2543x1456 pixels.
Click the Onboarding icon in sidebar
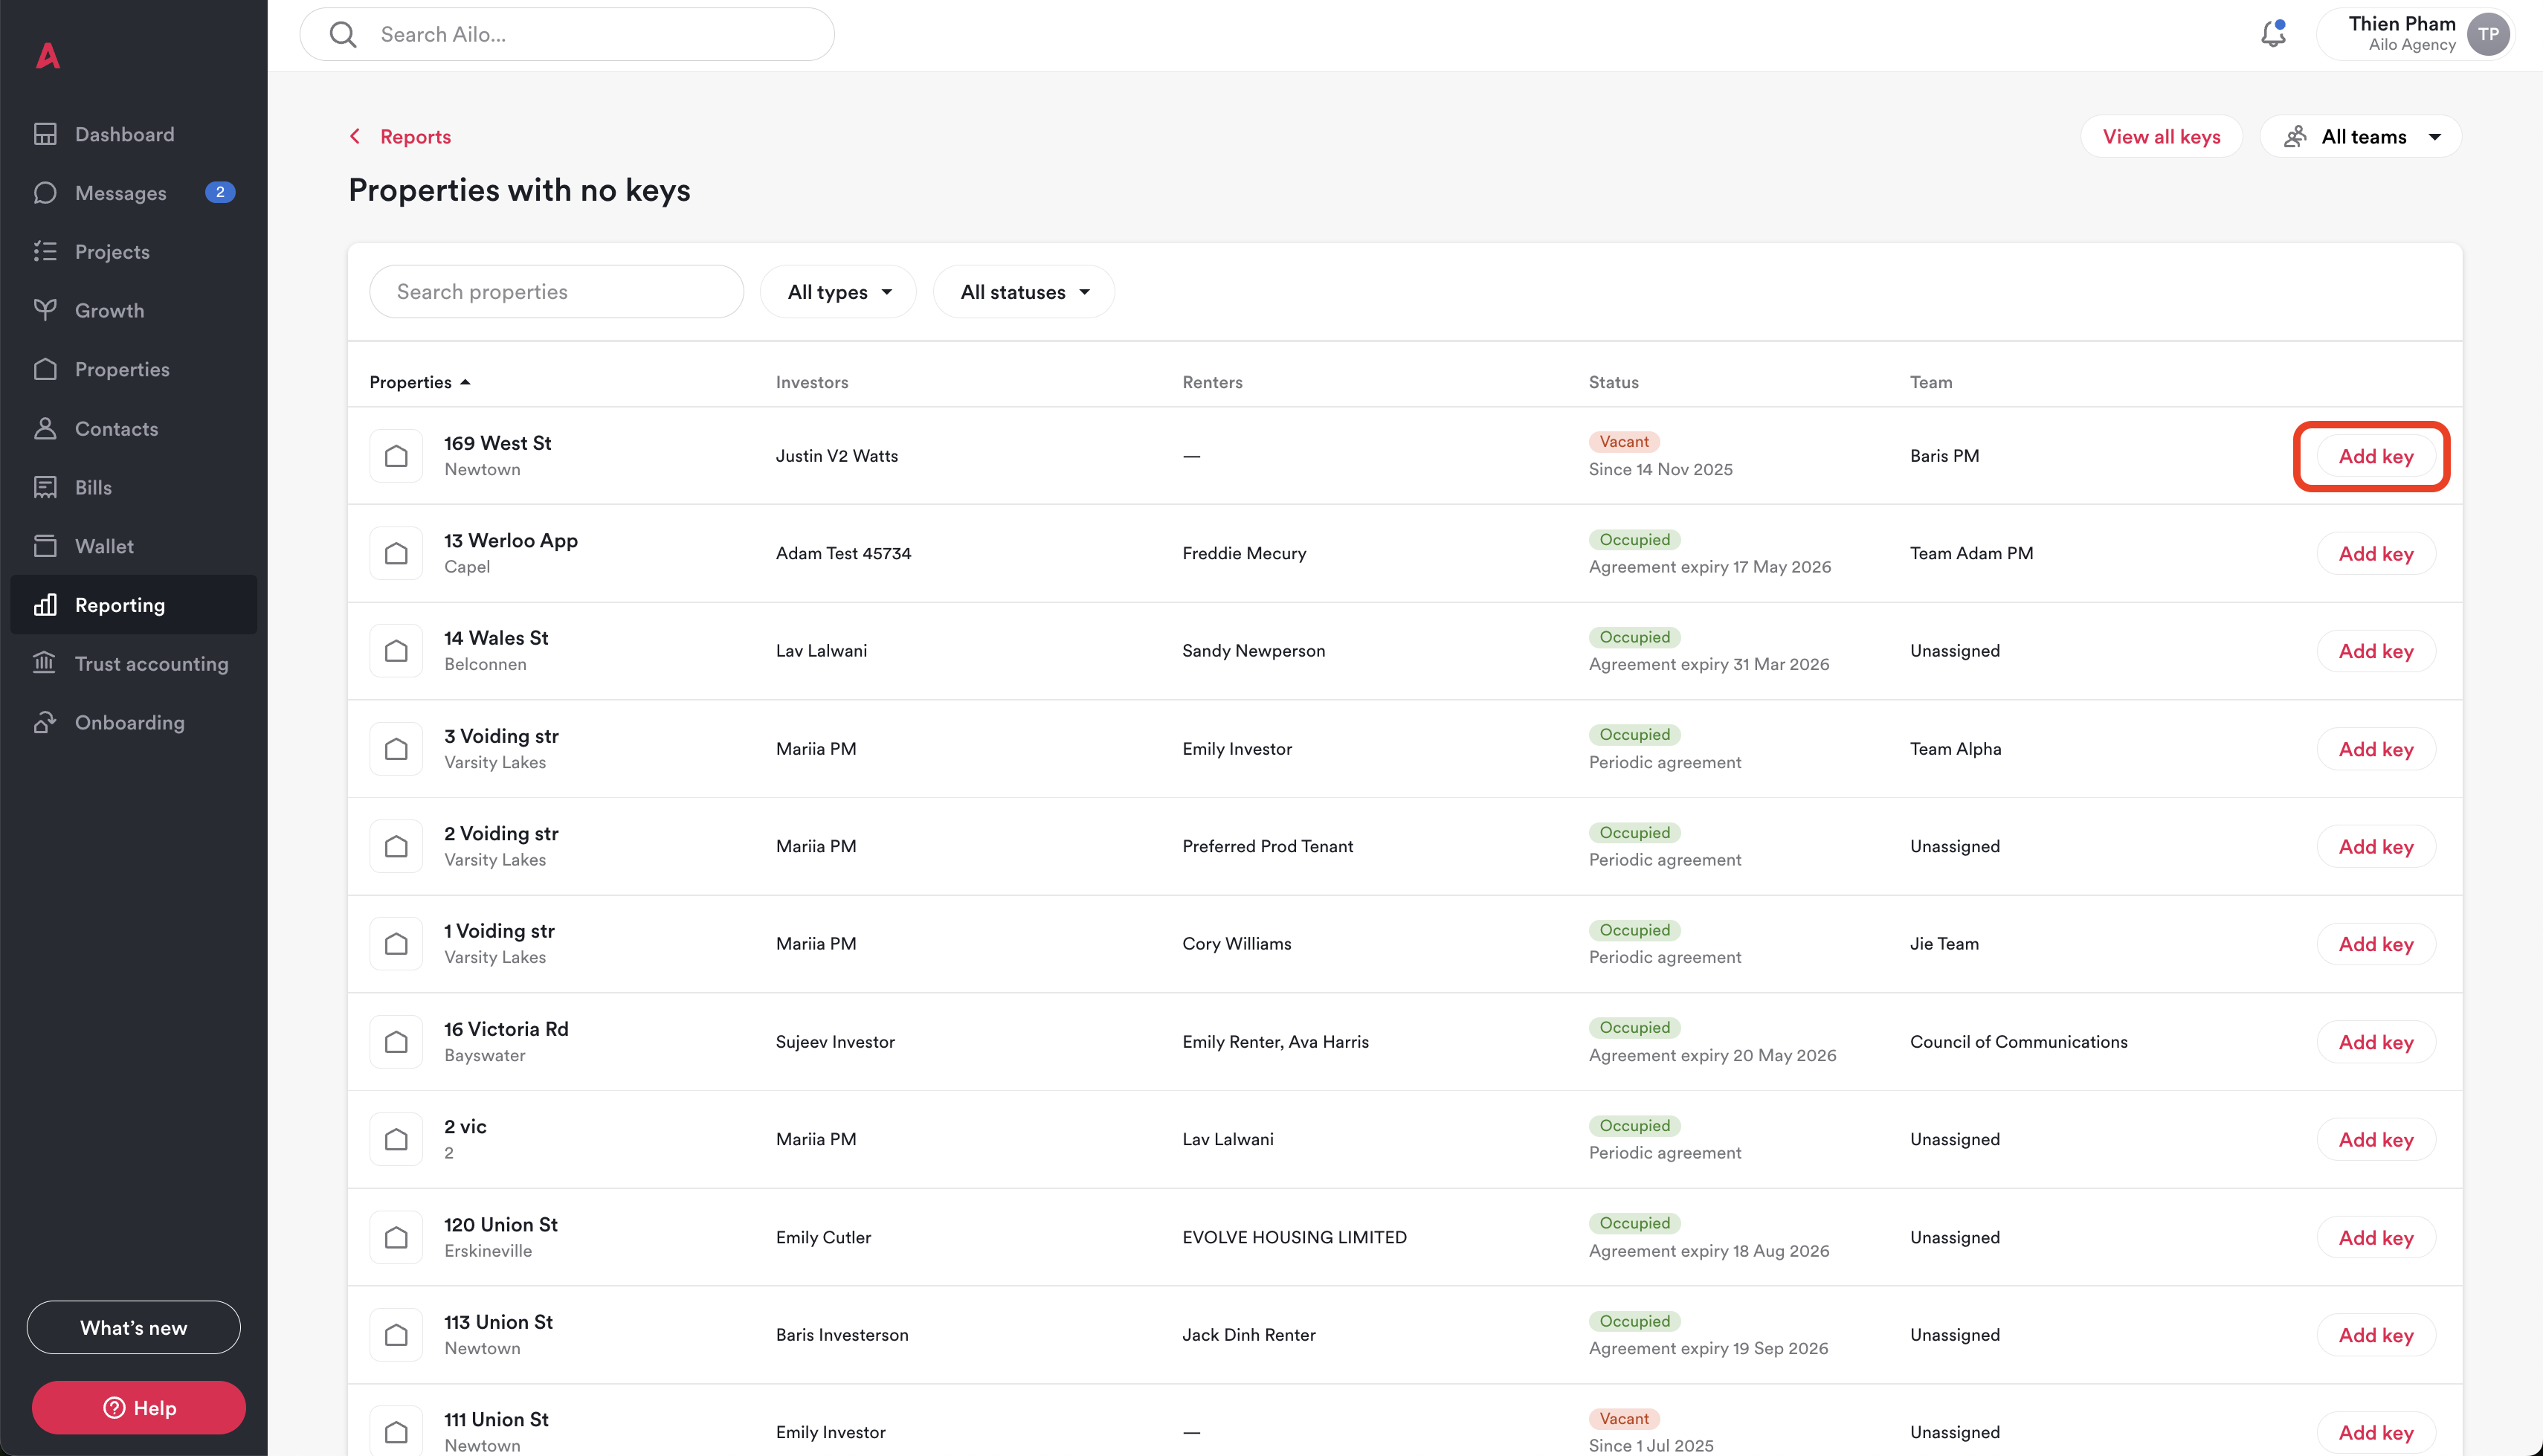pyautogui.click(x=45, y=722)
